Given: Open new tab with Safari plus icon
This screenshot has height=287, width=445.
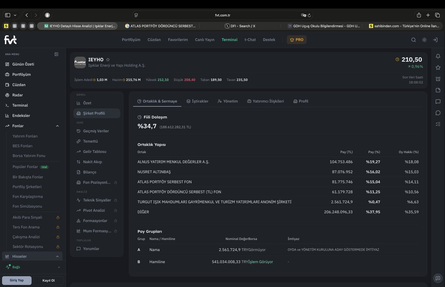Looking at the screenshot, I should 428,15.
